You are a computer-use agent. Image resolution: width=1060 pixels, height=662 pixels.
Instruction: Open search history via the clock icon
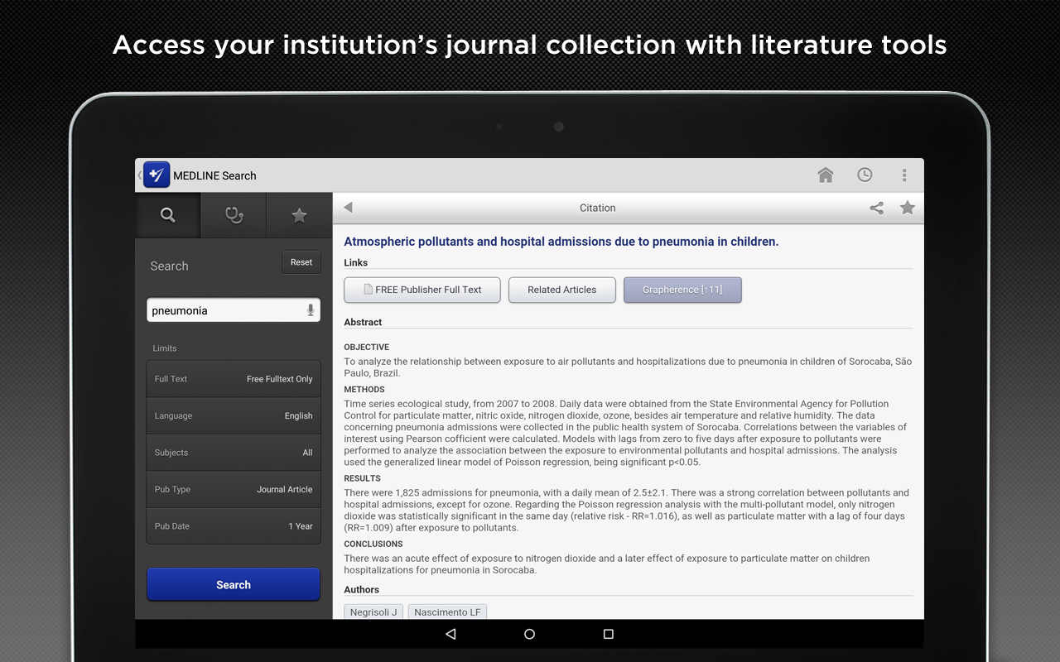865,175
